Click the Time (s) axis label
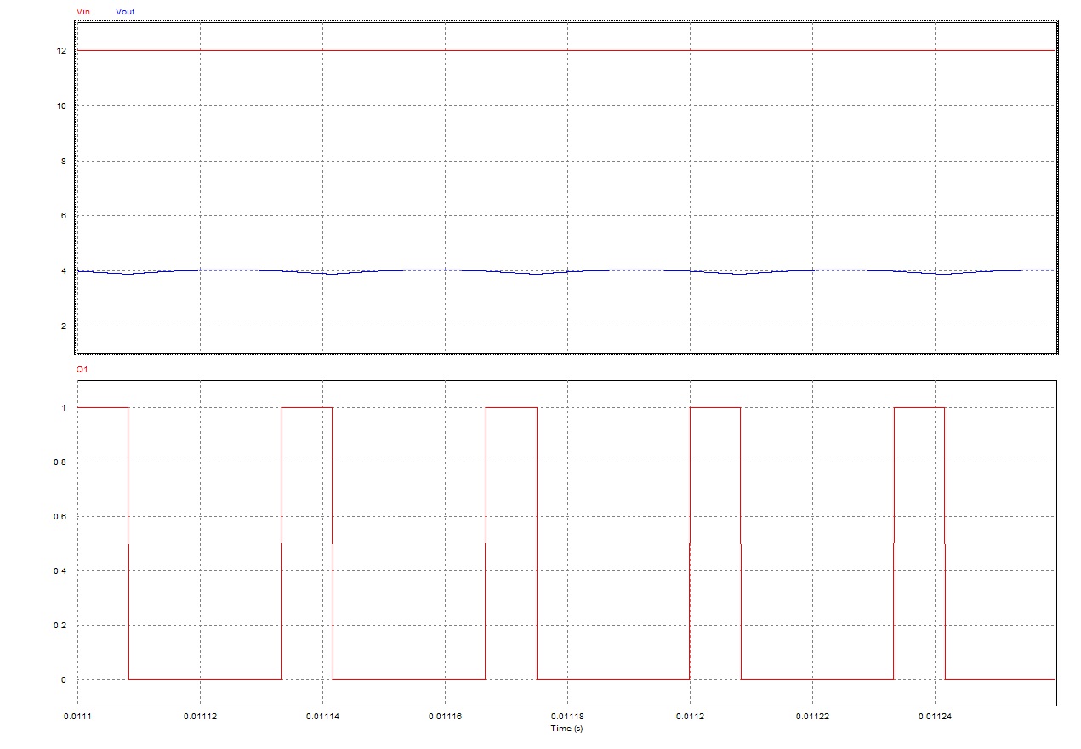1081x749 pixels. [x=566, y=729]
